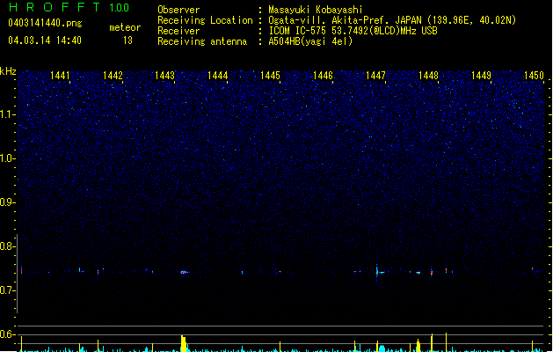
Task: Click time marker 1447
Action: 375,75
